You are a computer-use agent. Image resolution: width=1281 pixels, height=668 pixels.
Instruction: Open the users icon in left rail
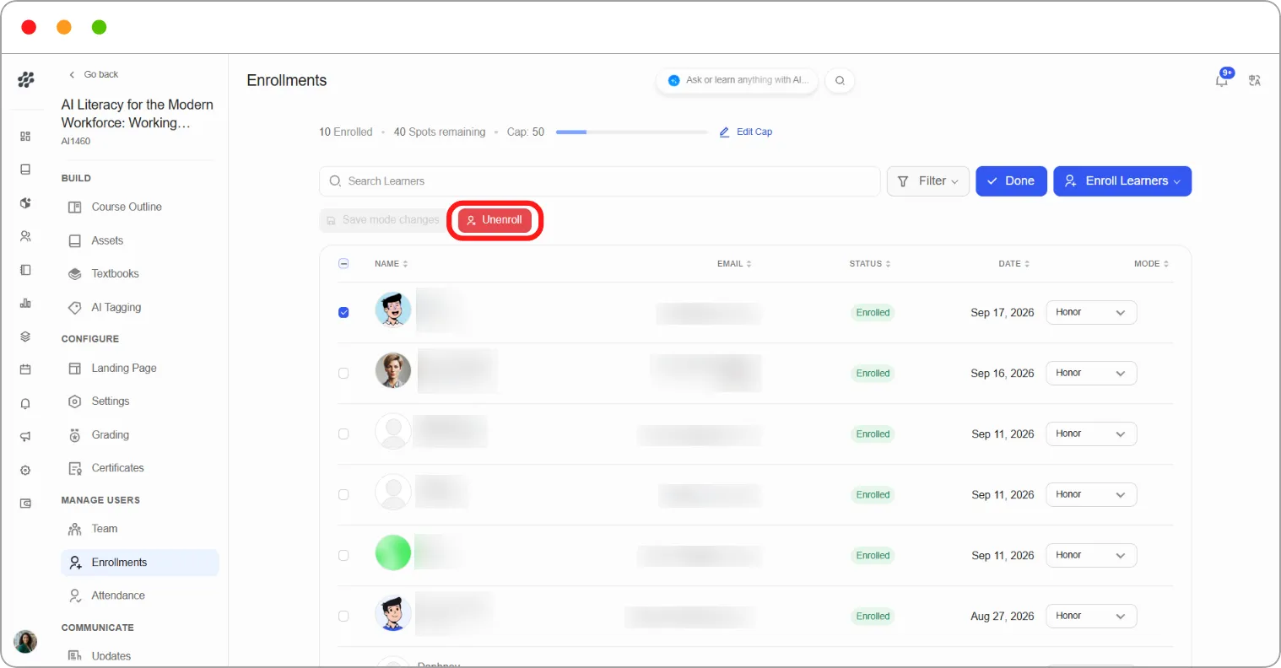(25, 237)
